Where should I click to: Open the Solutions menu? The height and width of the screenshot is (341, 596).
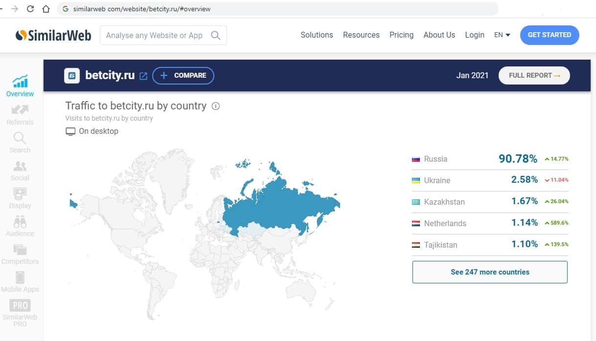317,35
